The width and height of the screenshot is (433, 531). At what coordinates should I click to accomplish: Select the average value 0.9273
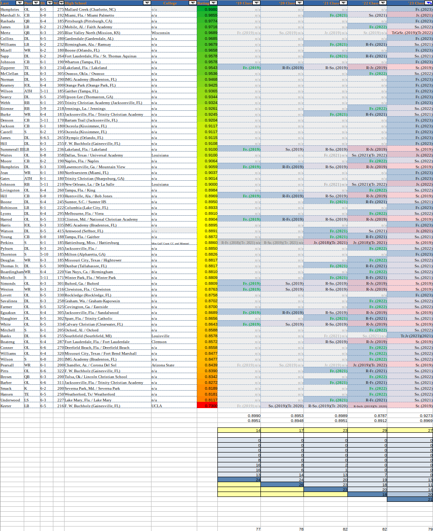click(x=410, y=416)
